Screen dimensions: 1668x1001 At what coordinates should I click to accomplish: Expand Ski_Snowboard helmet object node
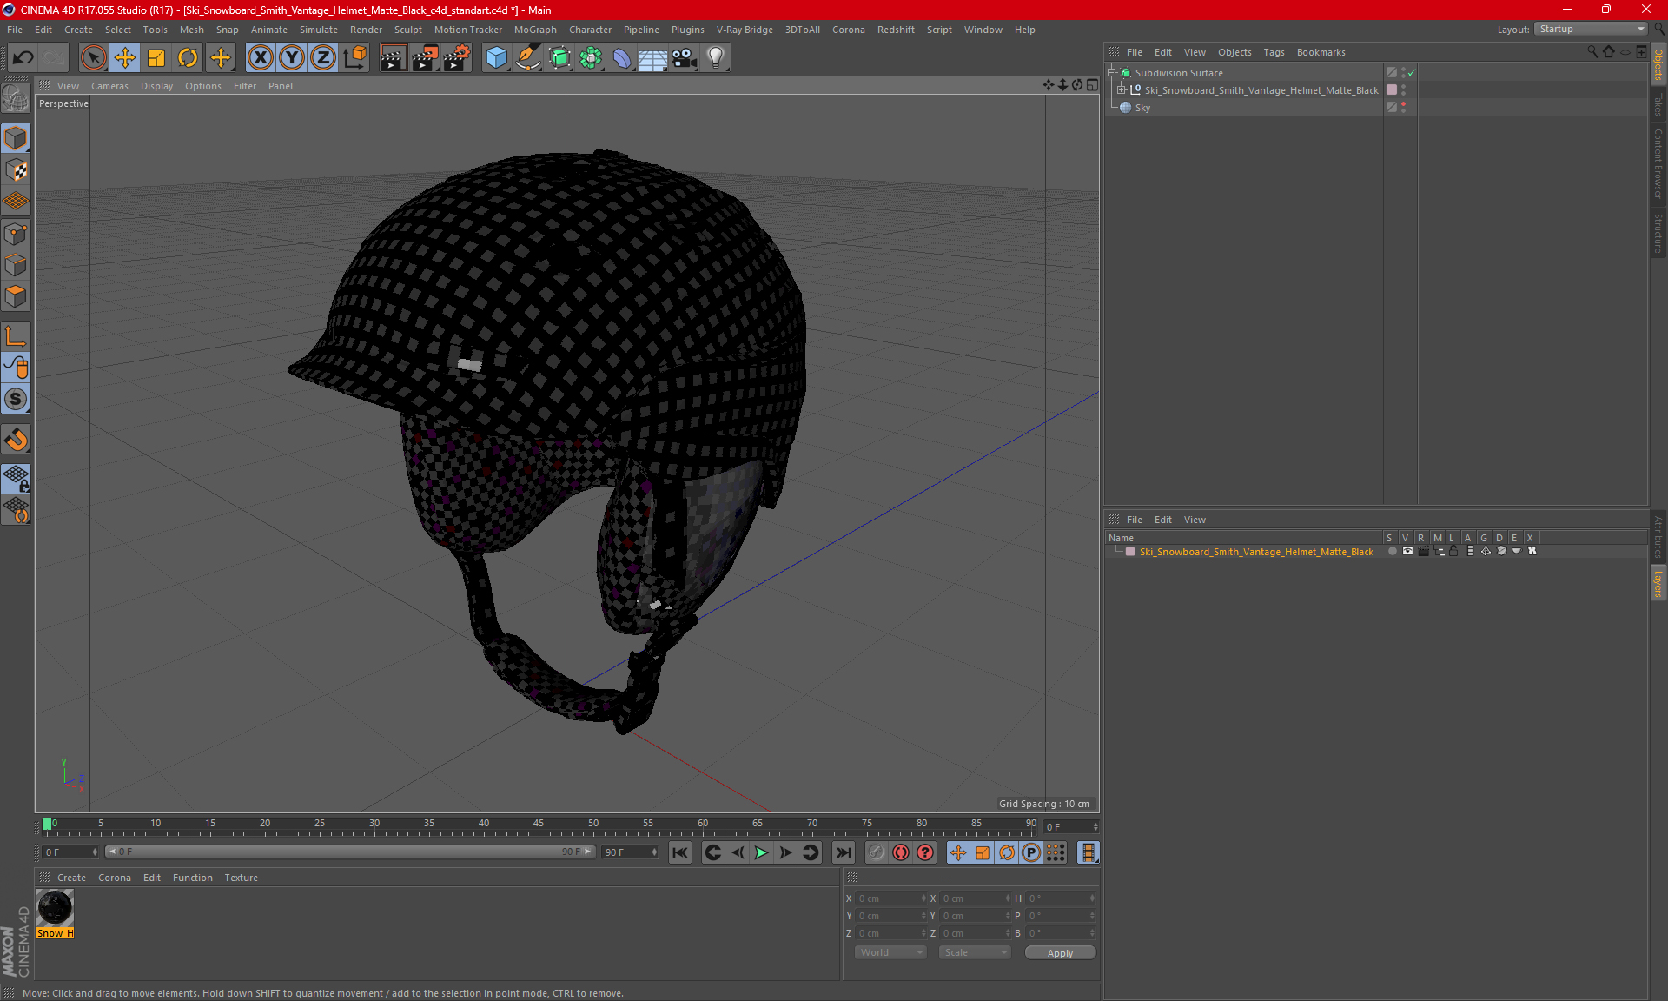(x=1121, y=89)
